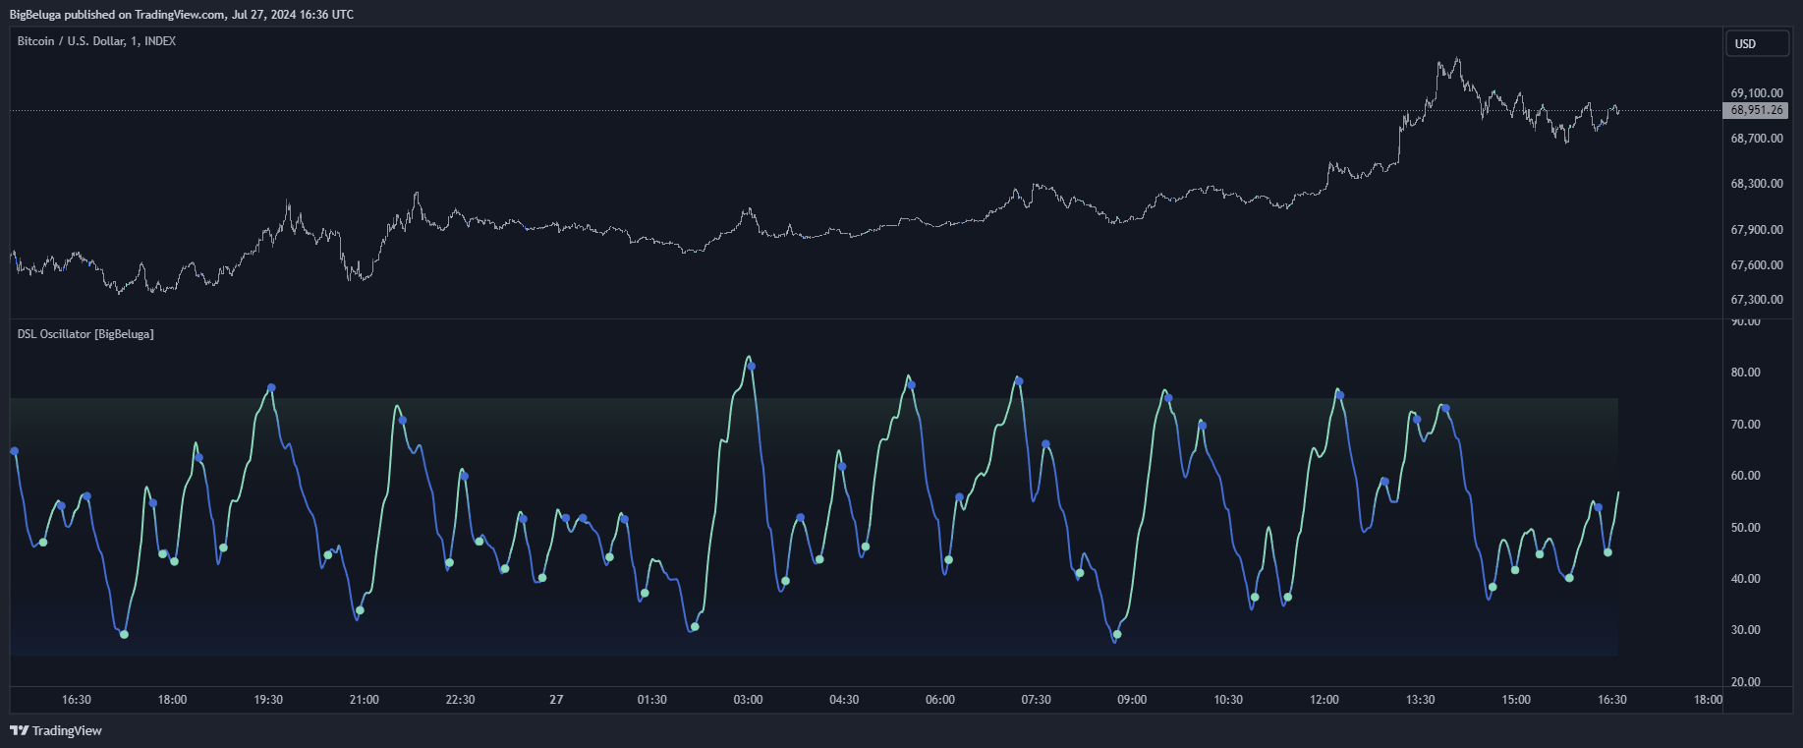This screenshot has height=748, width=1803.
Task: Click the 01:30 time axis label
Action: [652, 700]
